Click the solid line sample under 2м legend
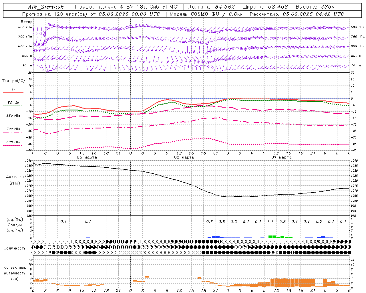Image resolution: width=366 pixels, height=293 pixels. (x=13, y=92)
